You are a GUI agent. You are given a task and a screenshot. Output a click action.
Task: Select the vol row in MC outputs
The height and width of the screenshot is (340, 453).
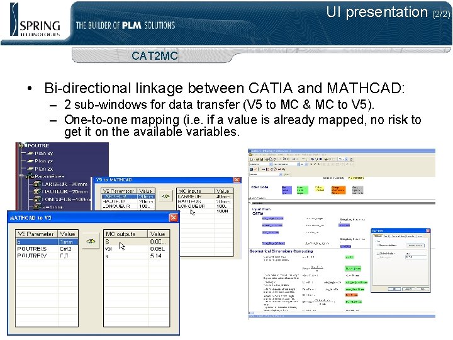click(137, 249)
